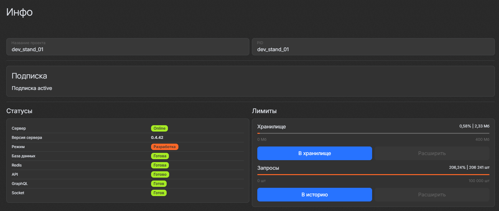Click the Инфо page heading
This screenshot has height=211, width=499.
point(19,12)
